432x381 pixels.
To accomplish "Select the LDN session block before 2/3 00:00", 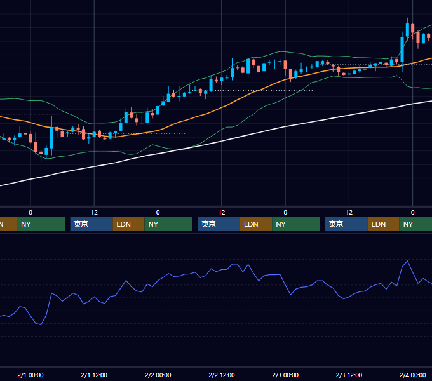I will tap(256, 224).
